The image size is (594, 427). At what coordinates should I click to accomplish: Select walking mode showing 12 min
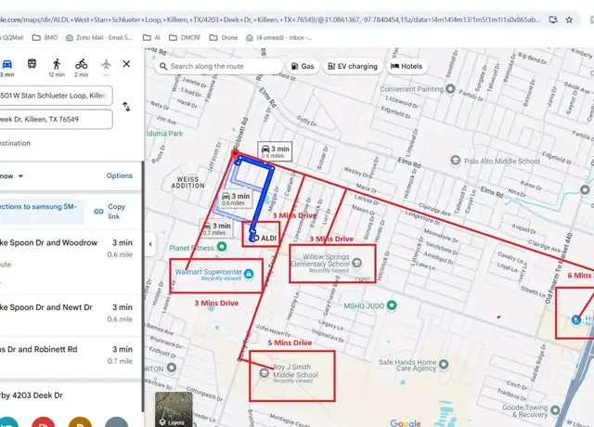(57, 68)
